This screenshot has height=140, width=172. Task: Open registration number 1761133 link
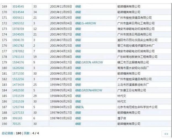point(18,57)
